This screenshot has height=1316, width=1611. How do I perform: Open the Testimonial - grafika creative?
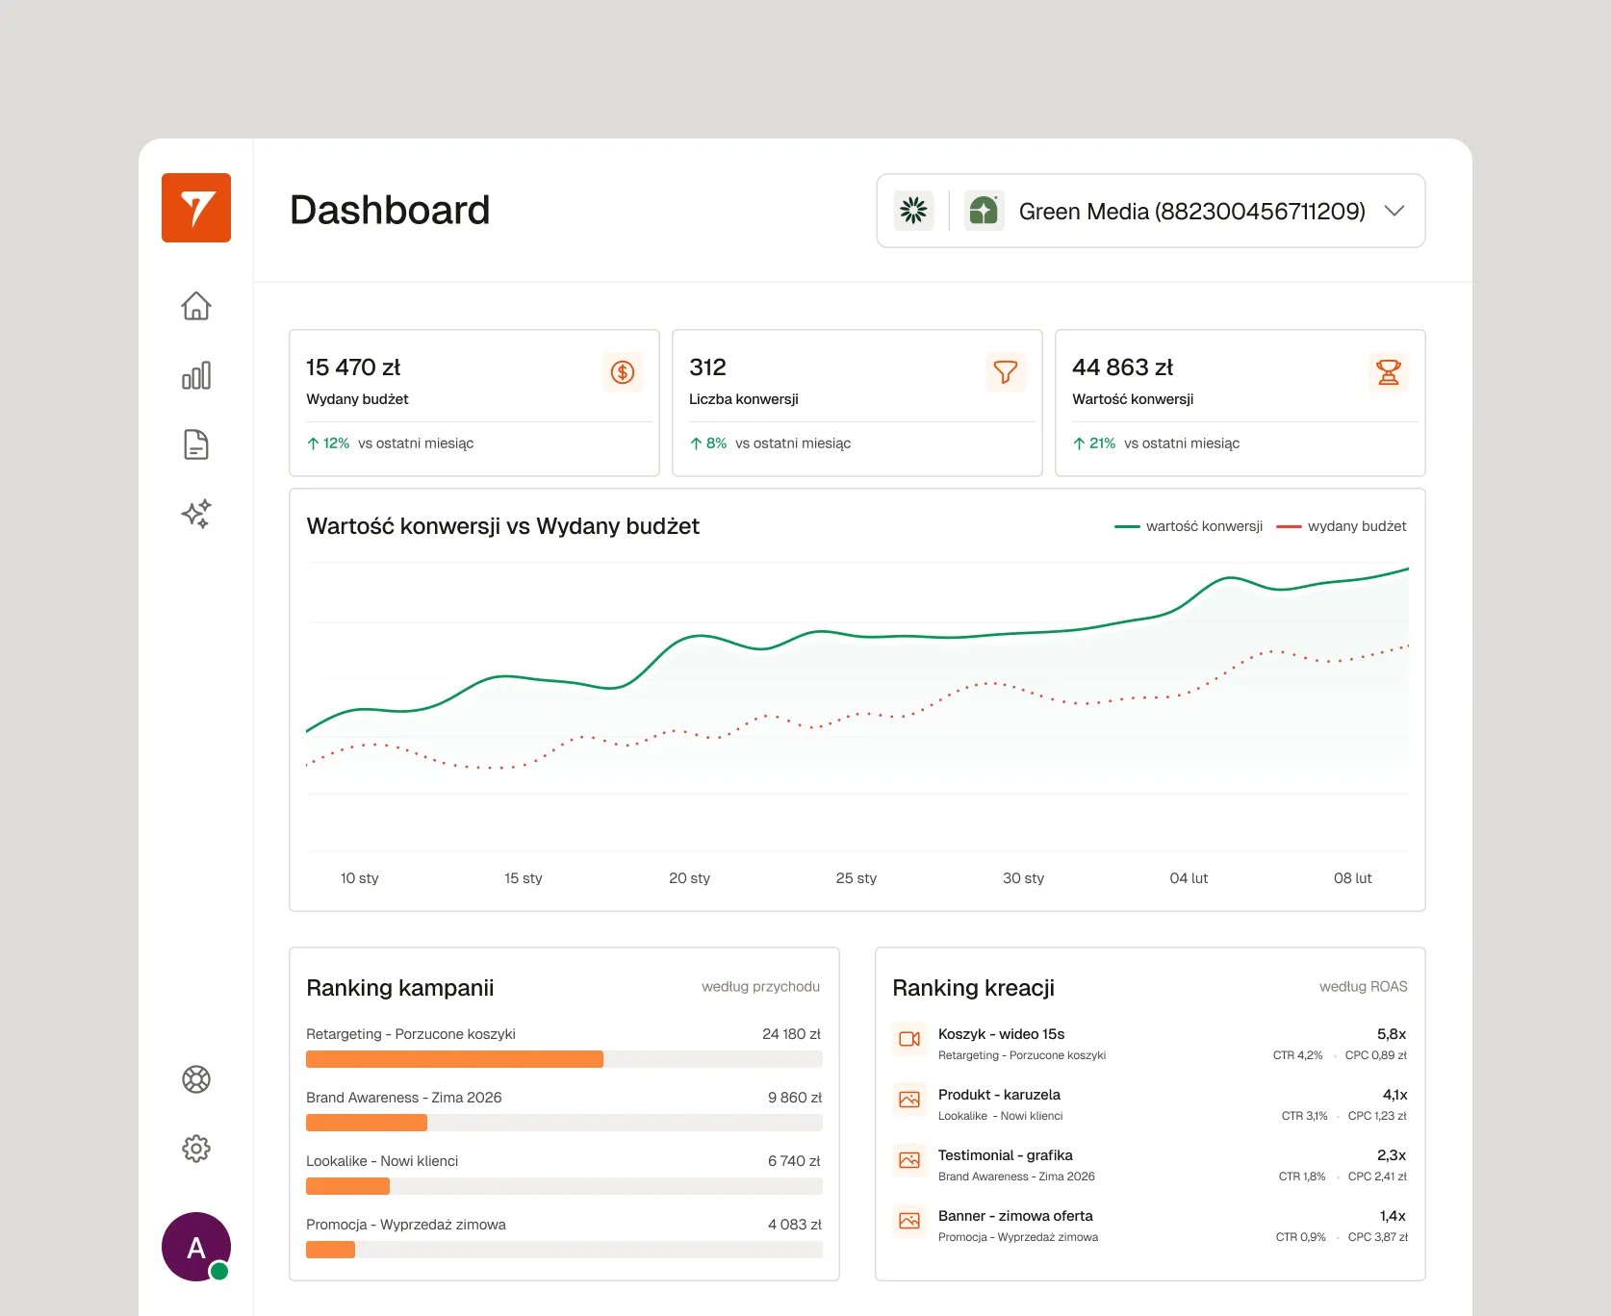(1006, 1155)
